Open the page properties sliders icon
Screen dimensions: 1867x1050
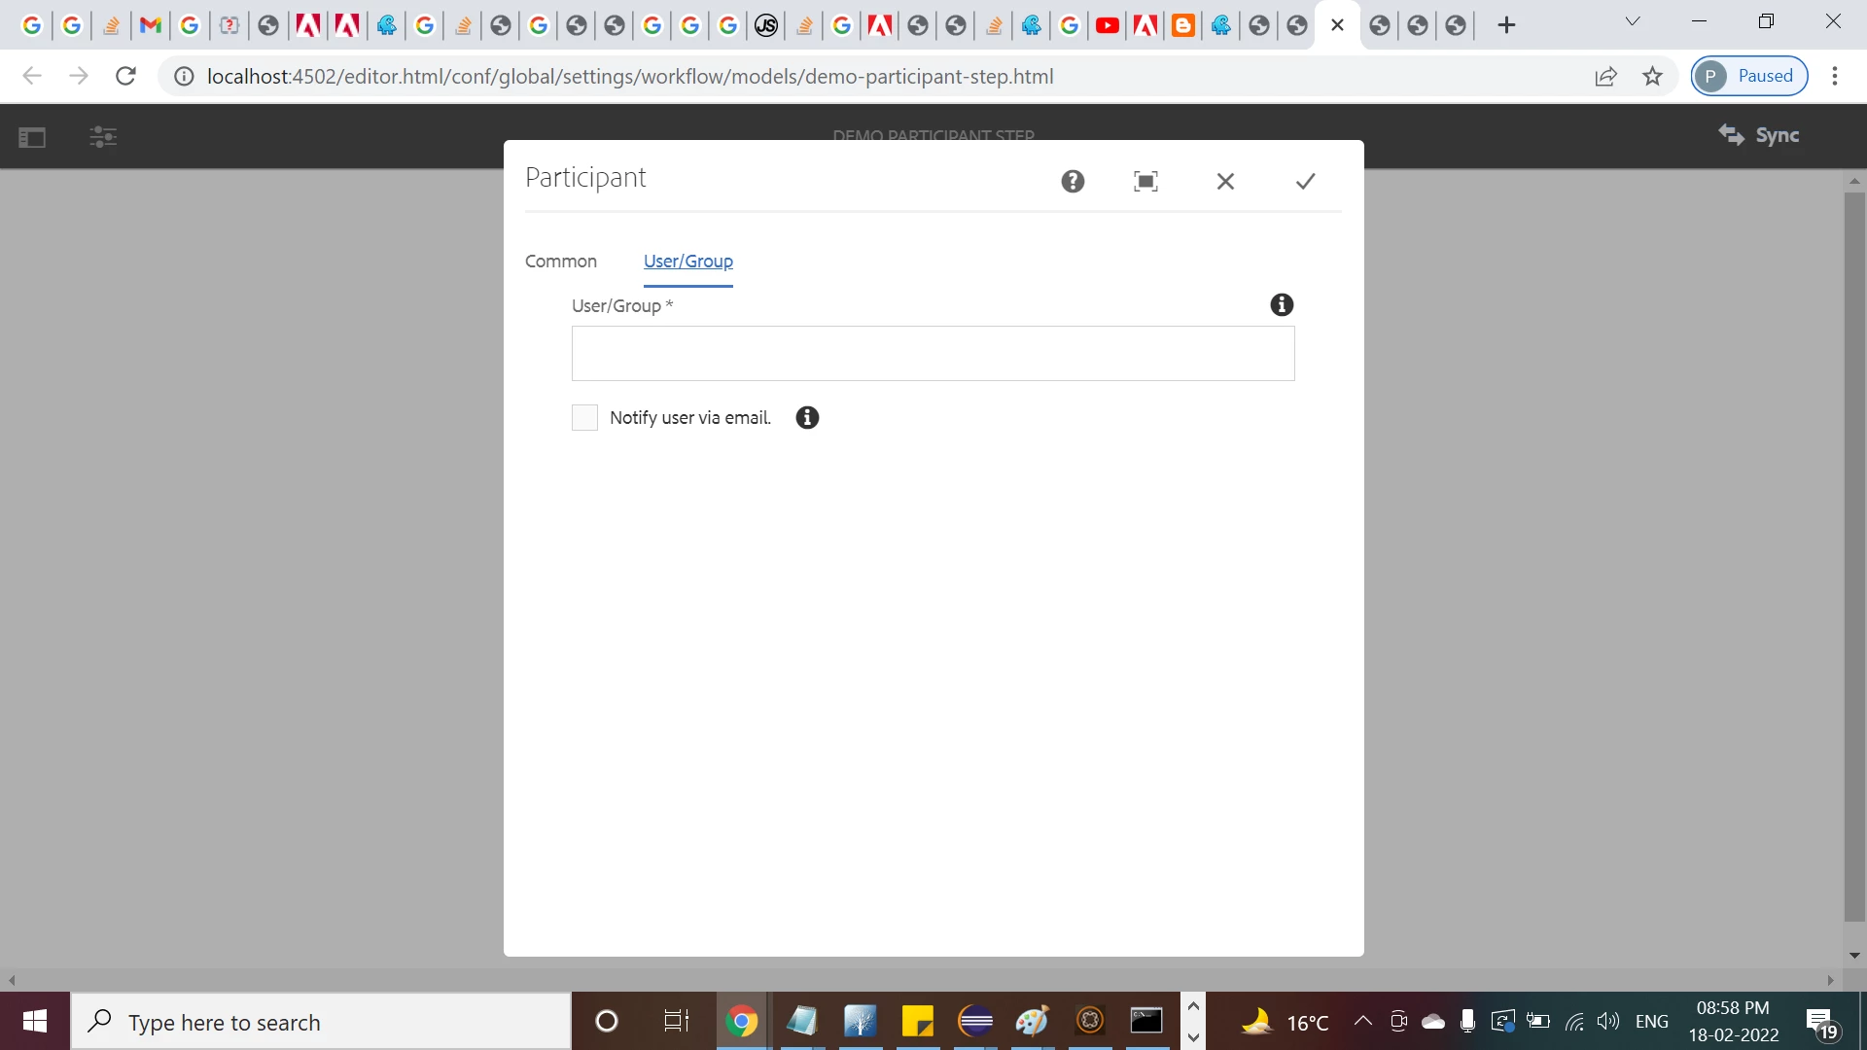coord(103,137)
